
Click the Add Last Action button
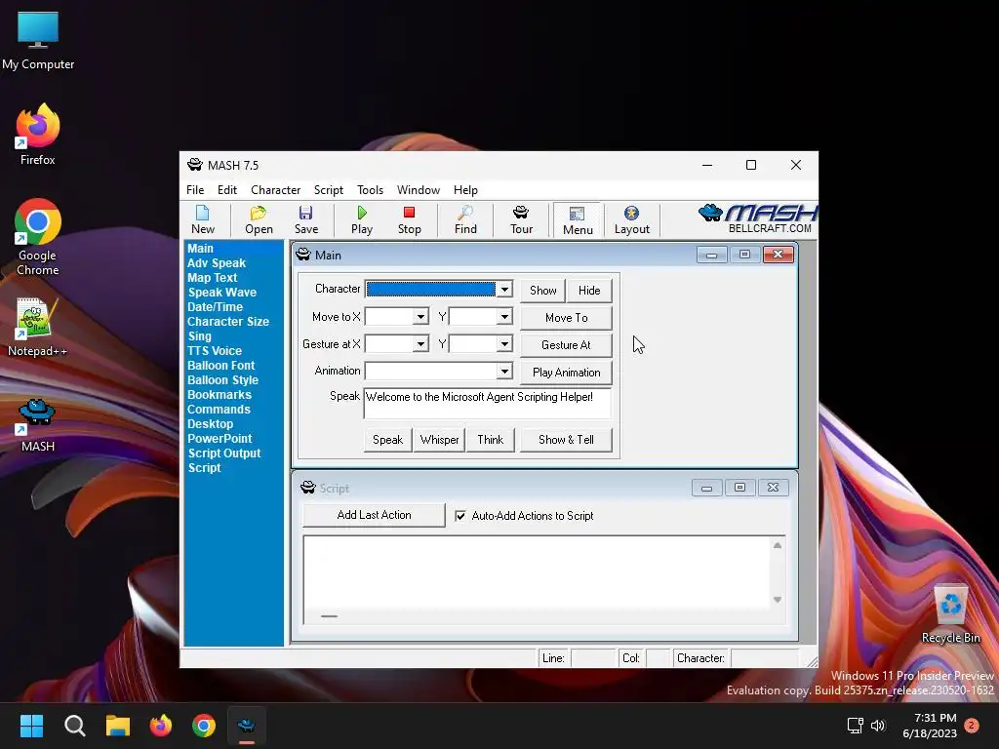pyautogui.click(x=374, y=515)
